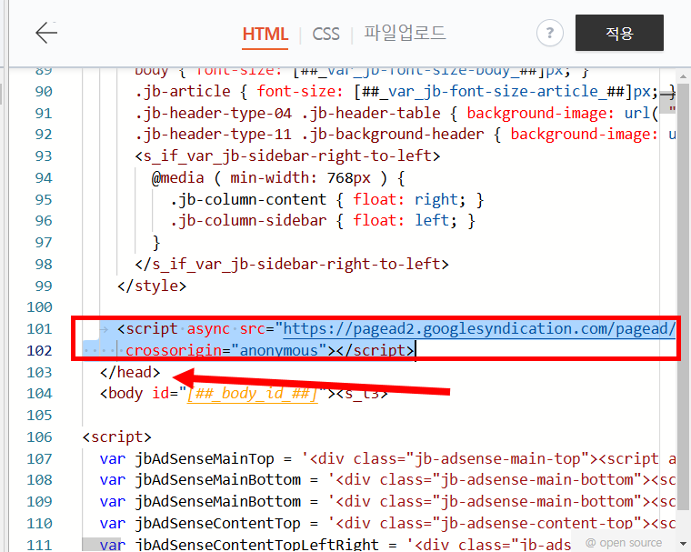Click the scrollbar down arrow in editor
The width and height of the screenshot is (691, 552).
(683, 543)
